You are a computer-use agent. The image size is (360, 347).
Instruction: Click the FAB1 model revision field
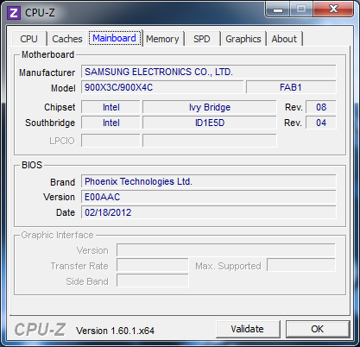point(291,87)
